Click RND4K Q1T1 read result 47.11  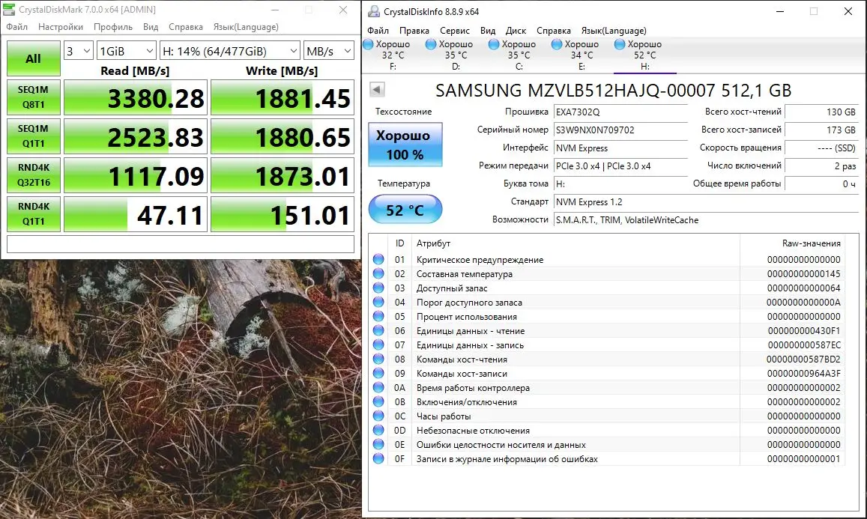[136, 214]
